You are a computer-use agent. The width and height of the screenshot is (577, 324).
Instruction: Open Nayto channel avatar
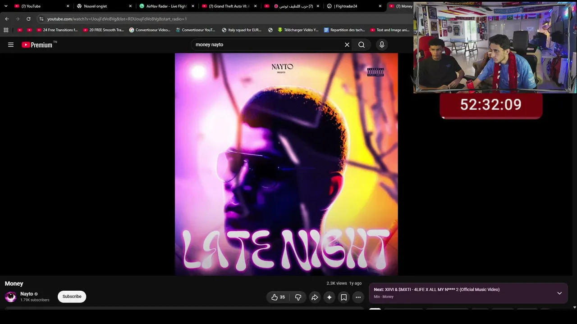coord(10,297)
